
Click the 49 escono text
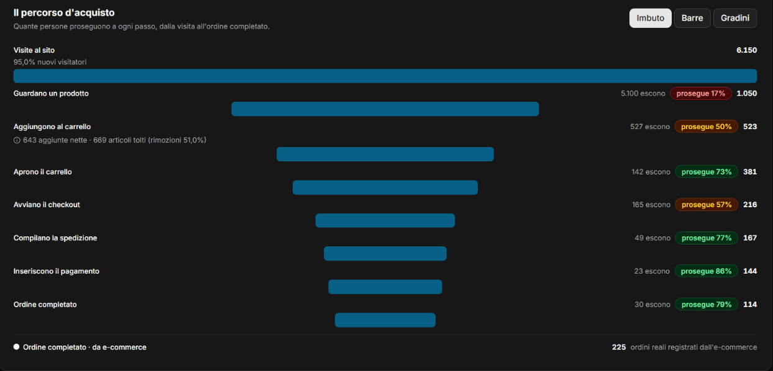[x=652, y=238]
